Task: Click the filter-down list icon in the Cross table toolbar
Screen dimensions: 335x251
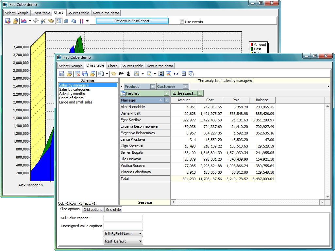Action: pos(137,74)
